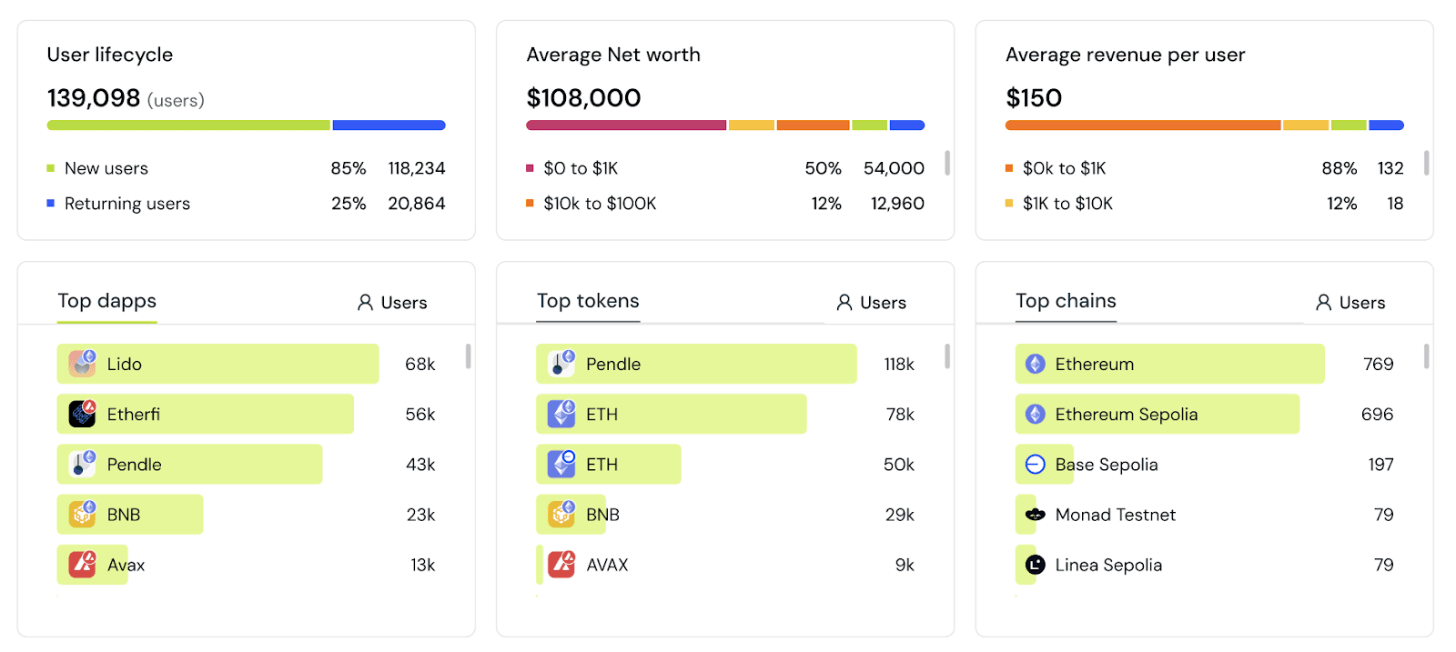Click the Top dapps list scrollbar
The height and width of the screenshot is (652, 1456).
[x=468, y=356]
